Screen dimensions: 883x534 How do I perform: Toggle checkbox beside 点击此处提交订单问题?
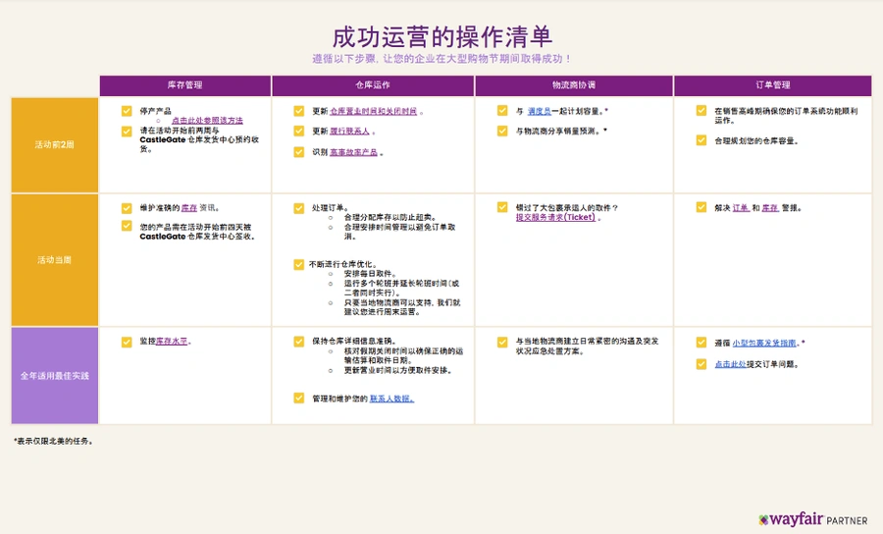click(701, 364)
